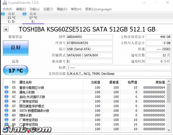173x135 pixels.
Task: Click the previous disk arrow button
Action: (6, 29)
